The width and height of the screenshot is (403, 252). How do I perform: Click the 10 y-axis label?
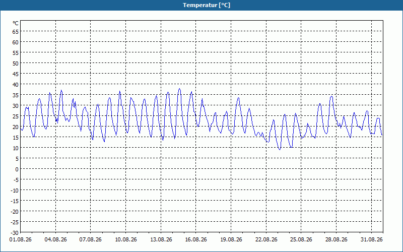[16, 148]
